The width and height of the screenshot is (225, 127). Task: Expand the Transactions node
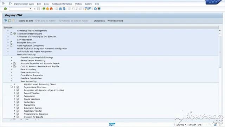pyautogui.click(x=14, y=105)
